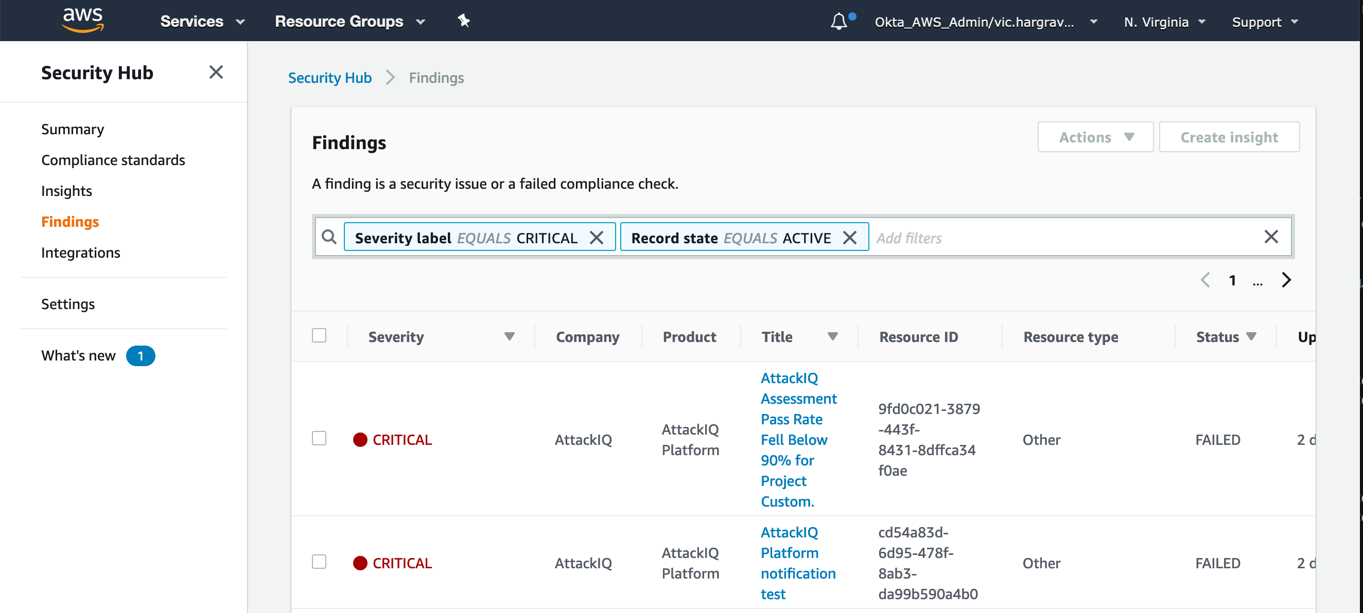
Task: Expand the Services dropdown menu
Action: [x=202, y=22]
